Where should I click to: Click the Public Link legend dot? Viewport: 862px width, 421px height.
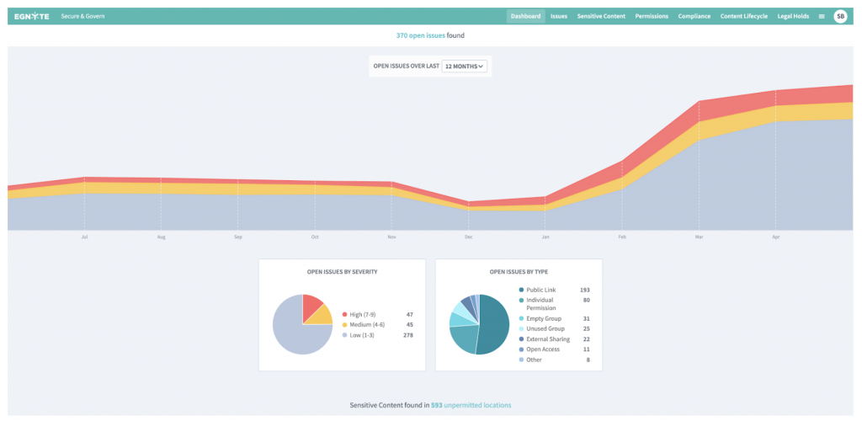521,290
